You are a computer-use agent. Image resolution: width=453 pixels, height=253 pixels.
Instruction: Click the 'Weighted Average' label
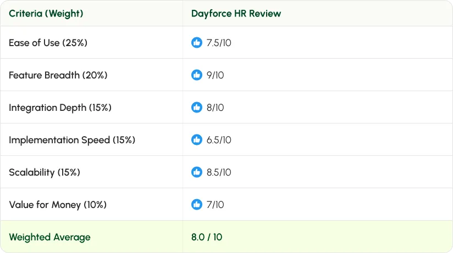(49, 237)
